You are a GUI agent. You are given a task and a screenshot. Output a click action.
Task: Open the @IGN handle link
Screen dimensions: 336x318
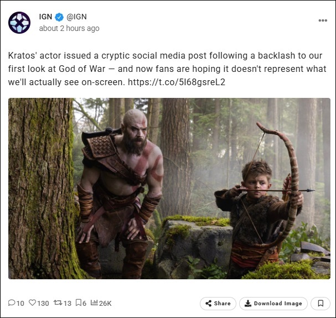pos(76,17)
